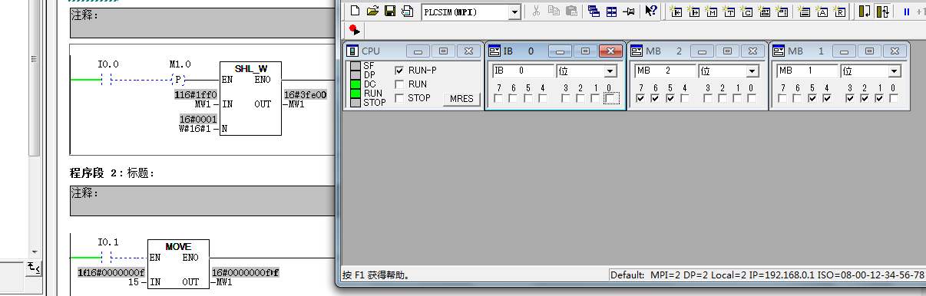Check STOP mode in CPU window
The height and width of the screenshot is (296, 926).
[x=399, y=98]
